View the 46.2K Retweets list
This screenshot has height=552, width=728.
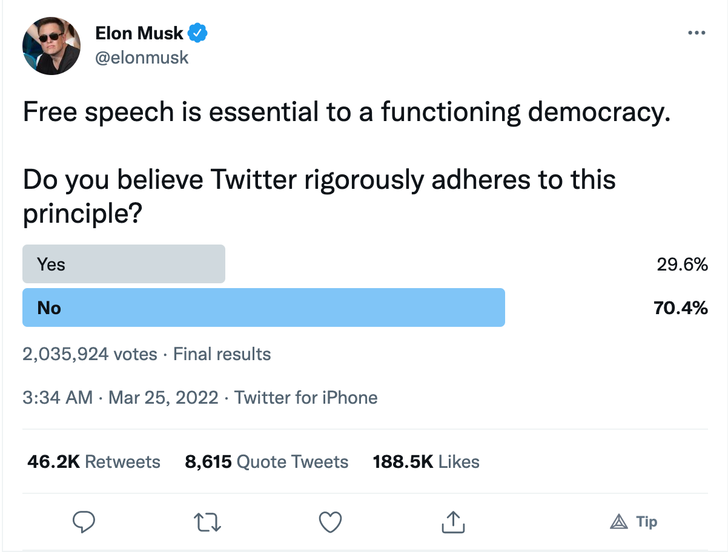pyautogui.click(x=94, y=462)
